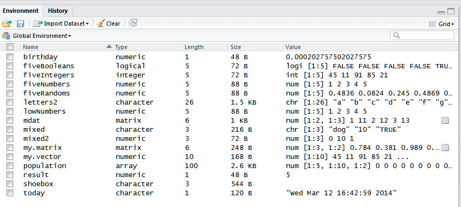Select the letters2 variable name
461x207 pixels.
coord(40,102)
